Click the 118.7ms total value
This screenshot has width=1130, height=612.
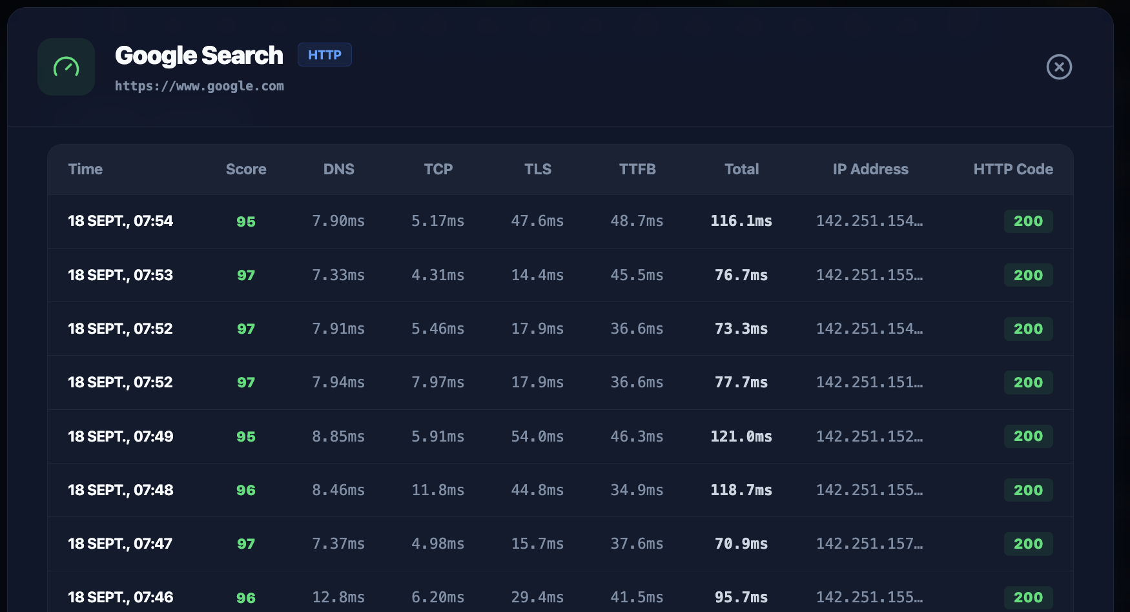pos(741,490)
